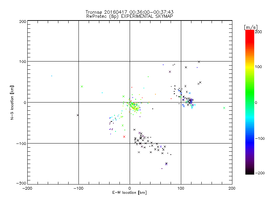Click the purple dot at the very bottom of the data
This screenshot has height=205, width=273.
(x=162, y=168)
